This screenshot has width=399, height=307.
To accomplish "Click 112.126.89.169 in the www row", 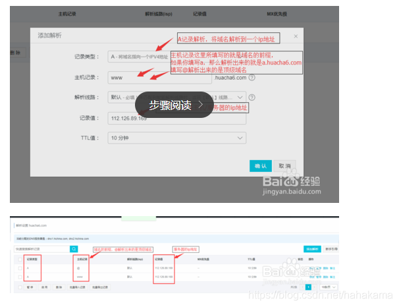I will click(x=164, y=277).
